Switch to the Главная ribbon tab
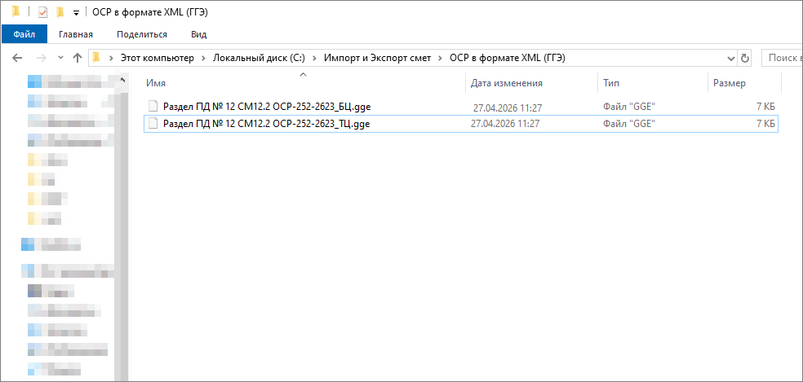 point(76,34)
